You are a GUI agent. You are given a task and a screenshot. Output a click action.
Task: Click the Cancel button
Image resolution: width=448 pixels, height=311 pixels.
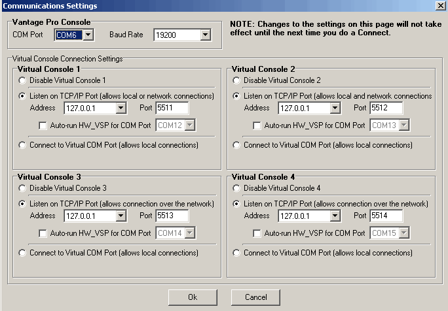click(256, 297)
